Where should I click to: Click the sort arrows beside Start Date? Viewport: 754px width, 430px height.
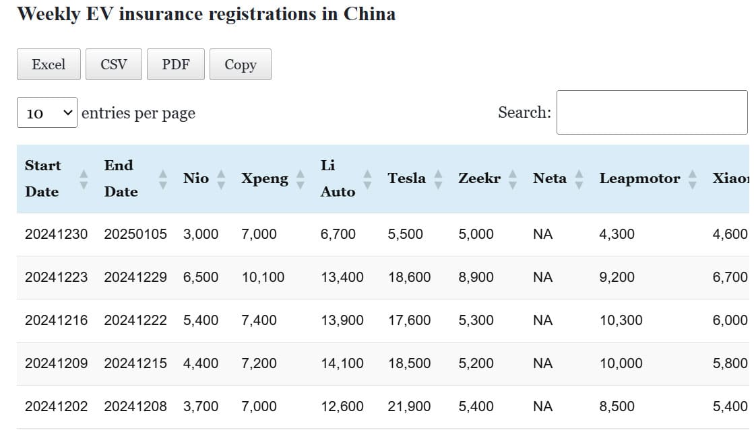(x=84, y=179)
